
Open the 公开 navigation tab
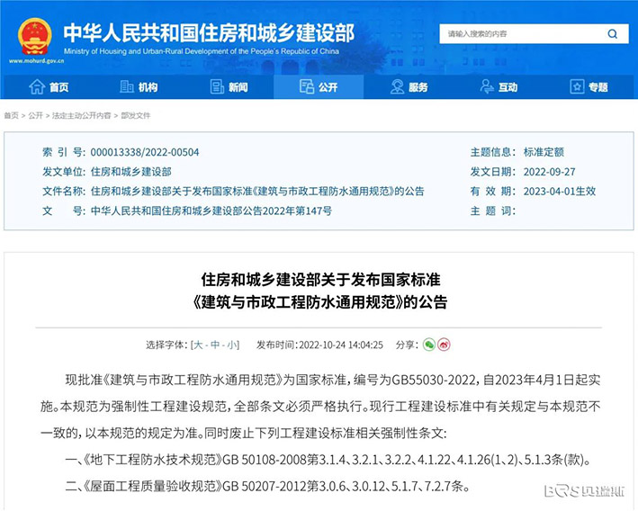(x=319, y=87)
